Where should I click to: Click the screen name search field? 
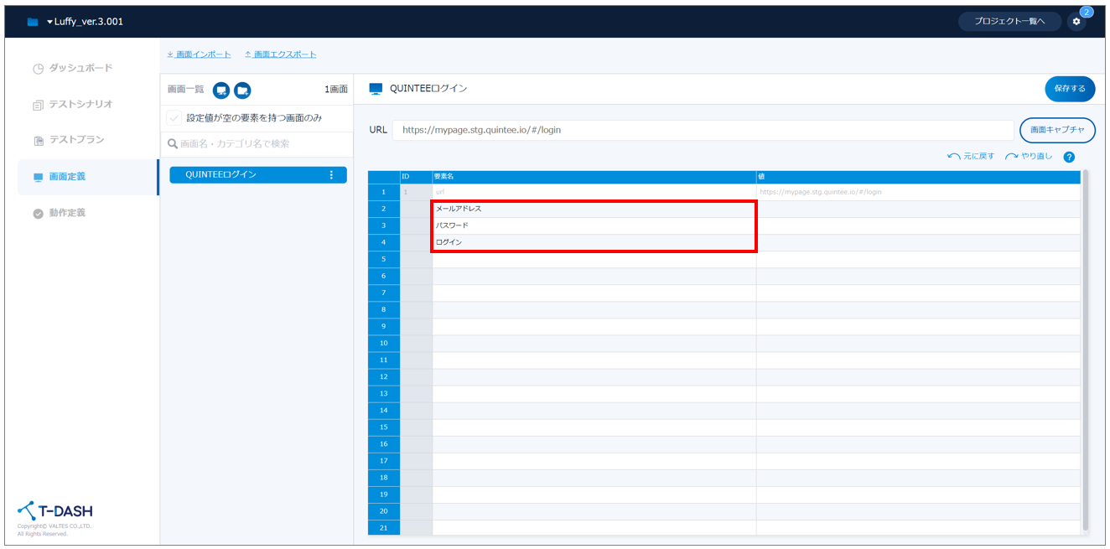256,144
